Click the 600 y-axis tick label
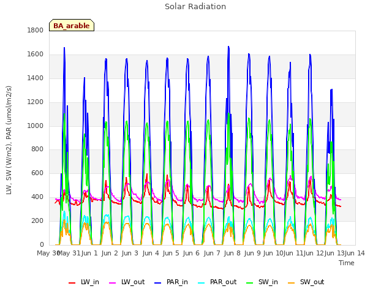The width and height of the screenshot is (392, 294). [x=37, y=173]
